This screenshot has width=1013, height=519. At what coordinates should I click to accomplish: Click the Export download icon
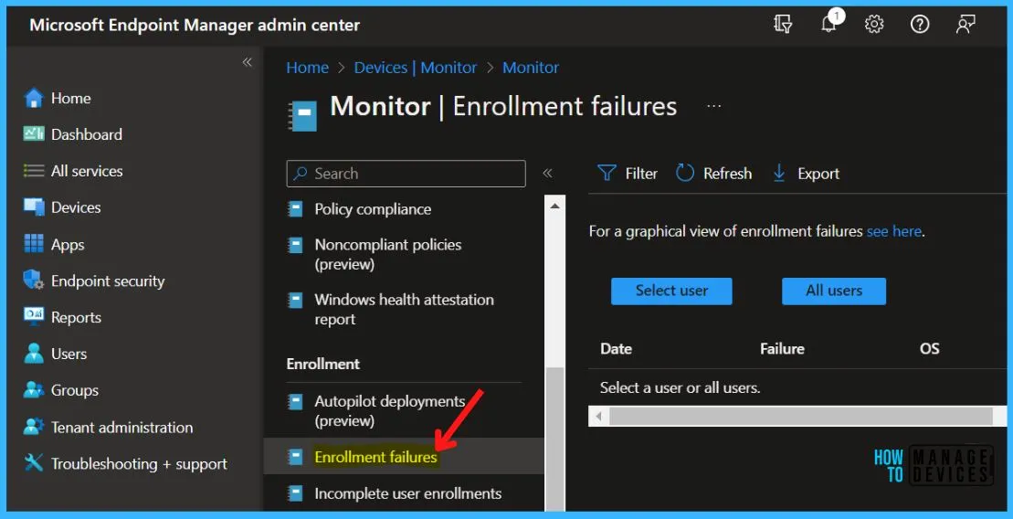[x=779, y=174]
